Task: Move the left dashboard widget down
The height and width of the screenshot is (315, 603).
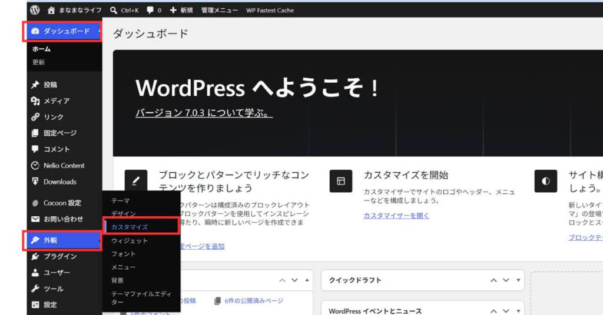Action: [294, 280]
